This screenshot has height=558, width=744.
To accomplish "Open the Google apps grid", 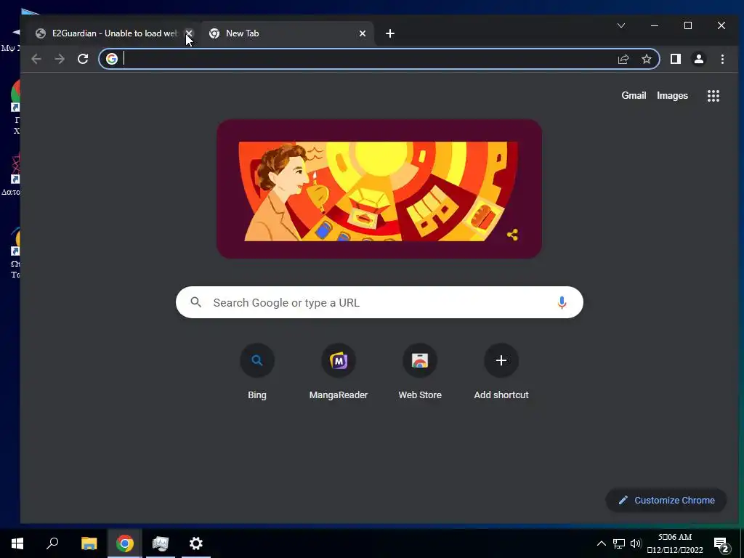I will [x=713, y=96].
